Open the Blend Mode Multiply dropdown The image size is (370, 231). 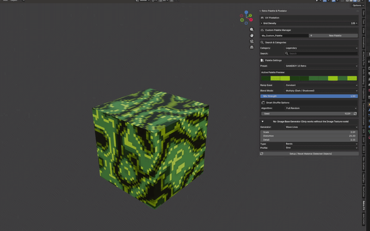pyautogui.click(x=321, y=91)
